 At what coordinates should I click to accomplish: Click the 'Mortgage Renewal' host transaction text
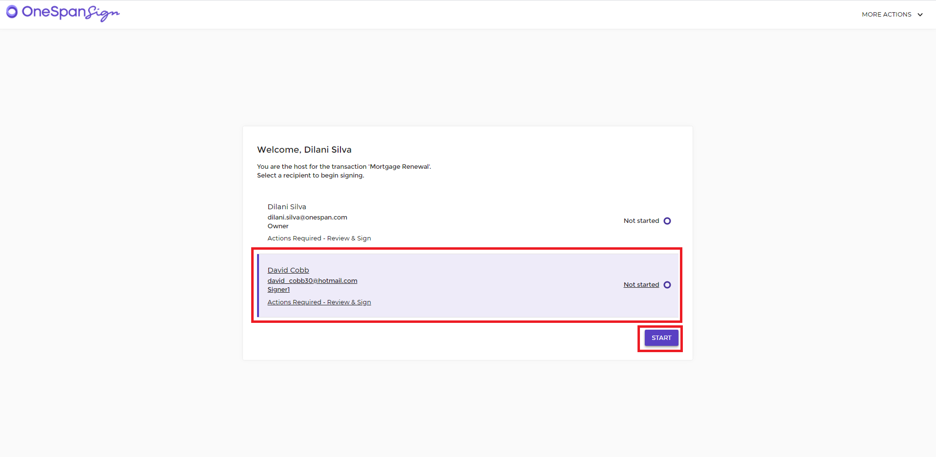pyautogui.click(x=344, y=167)
